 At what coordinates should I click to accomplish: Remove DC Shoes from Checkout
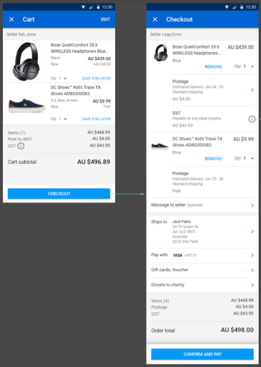tap(213, 159)
